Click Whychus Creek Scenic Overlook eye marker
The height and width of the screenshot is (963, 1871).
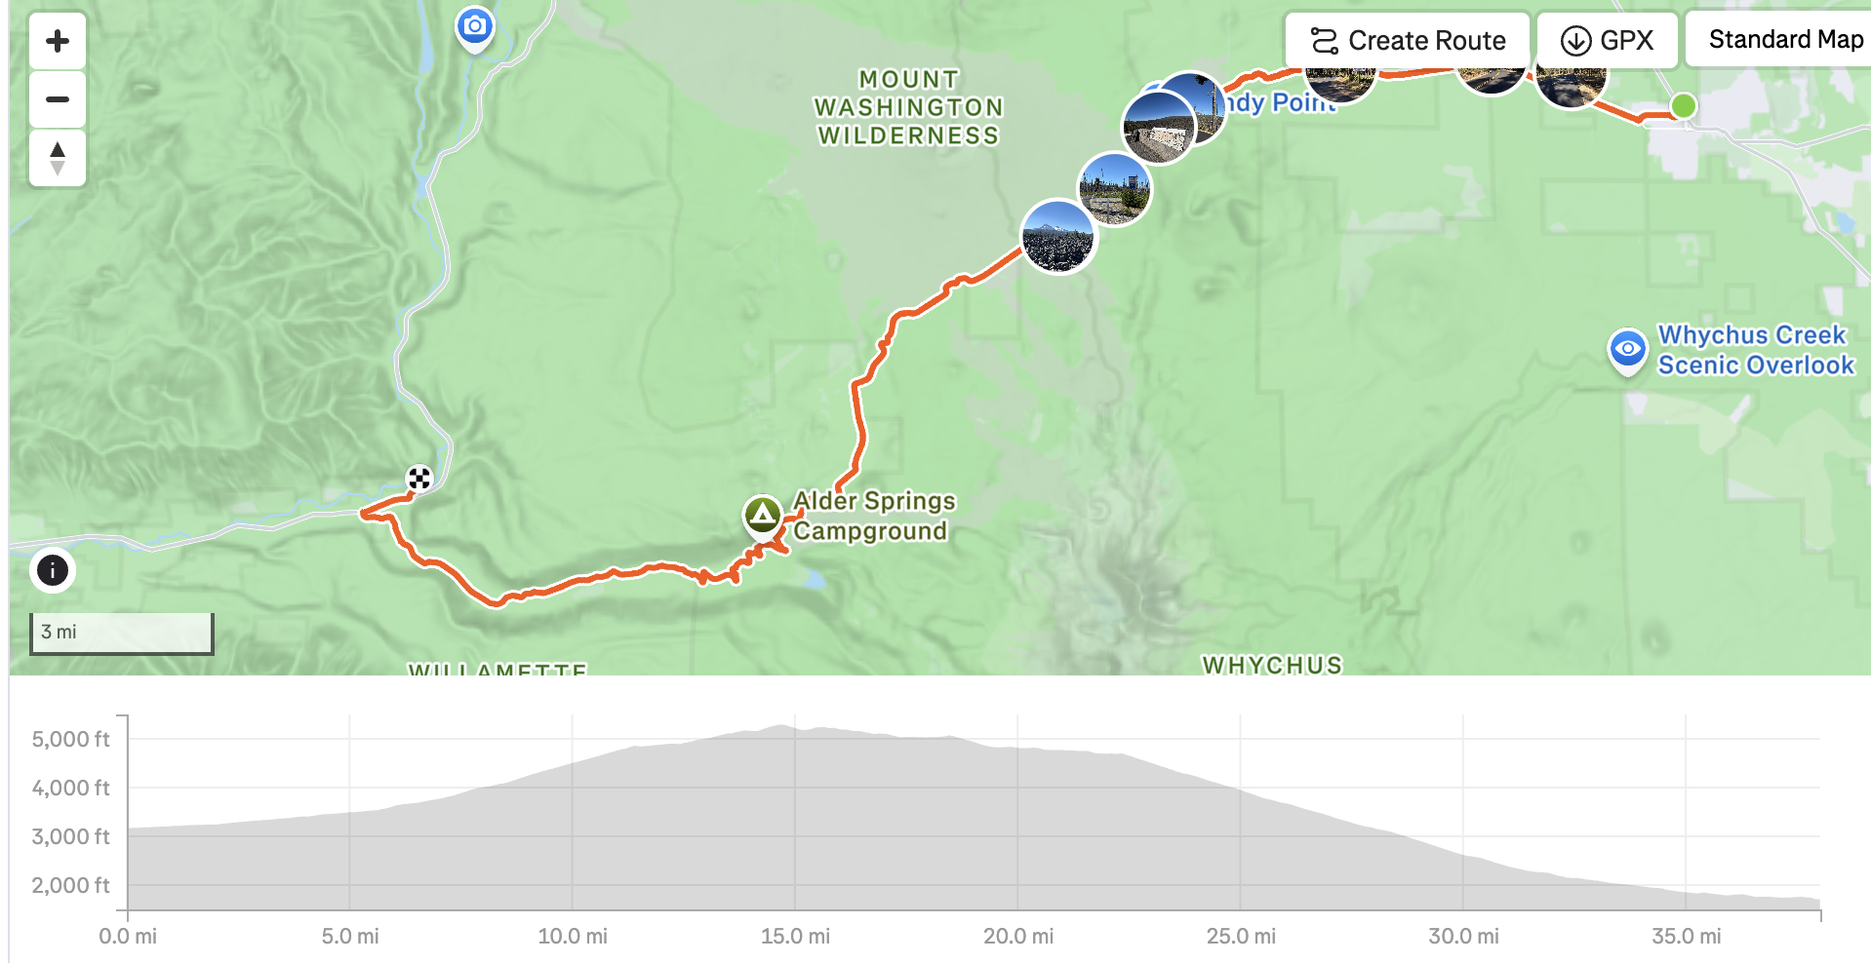pos(1627,351)
